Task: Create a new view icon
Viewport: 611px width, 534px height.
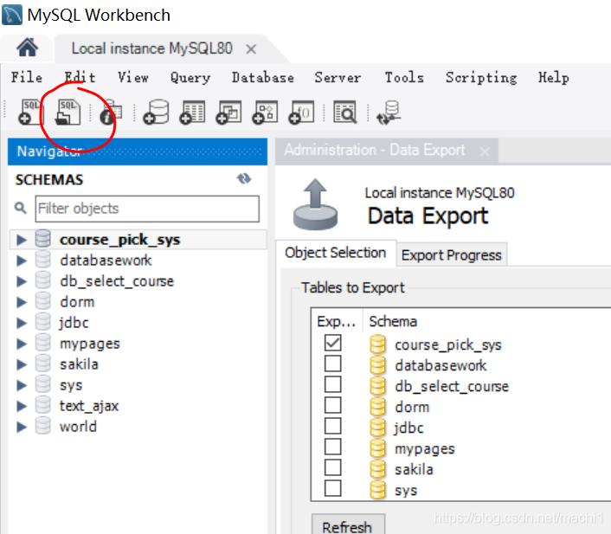Action: click(x=228, y=113)
